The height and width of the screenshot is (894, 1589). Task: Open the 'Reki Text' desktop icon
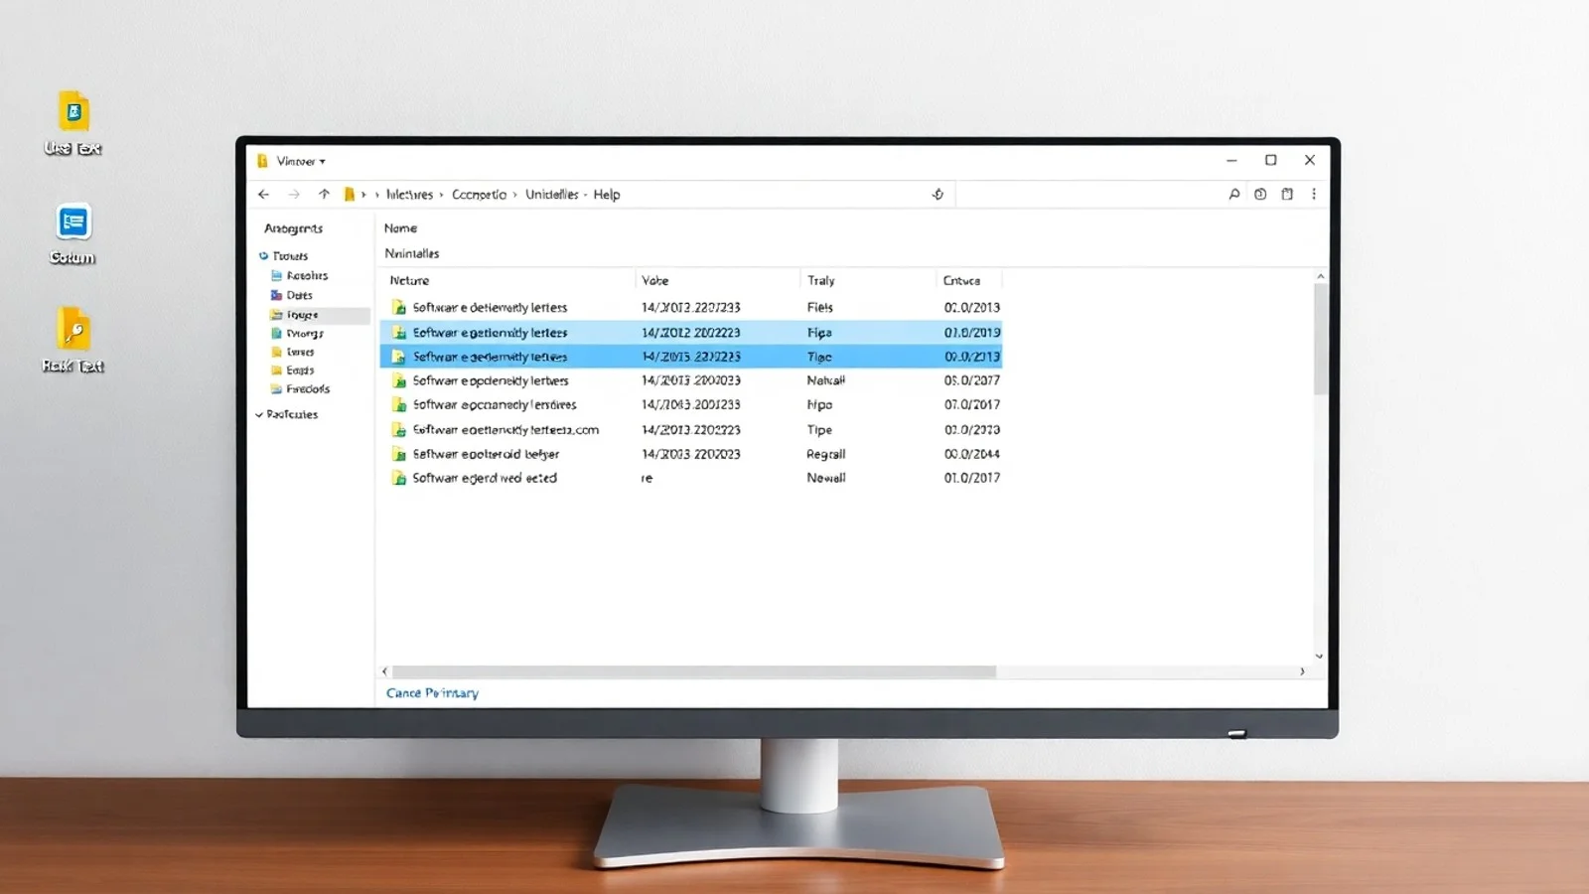[73, 340]
